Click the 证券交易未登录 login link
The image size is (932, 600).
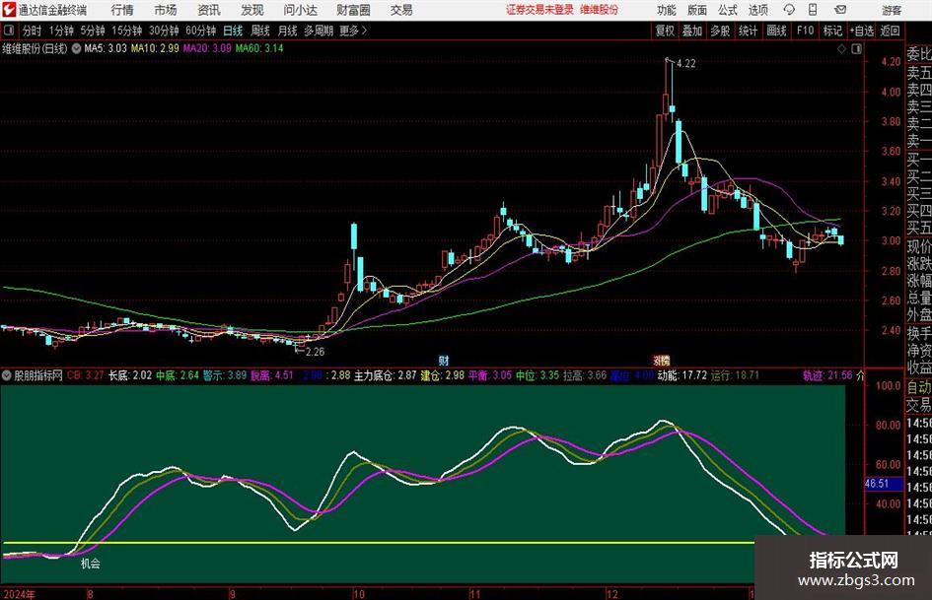539,10
